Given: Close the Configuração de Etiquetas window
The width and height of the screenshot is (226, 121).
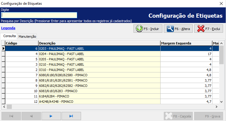Looking at the screenshot, I should click(x=221, y=4).
